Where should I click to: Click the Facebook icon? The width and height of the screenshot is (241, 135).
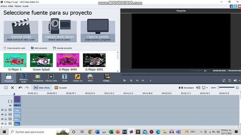click(x=231, y=6)
